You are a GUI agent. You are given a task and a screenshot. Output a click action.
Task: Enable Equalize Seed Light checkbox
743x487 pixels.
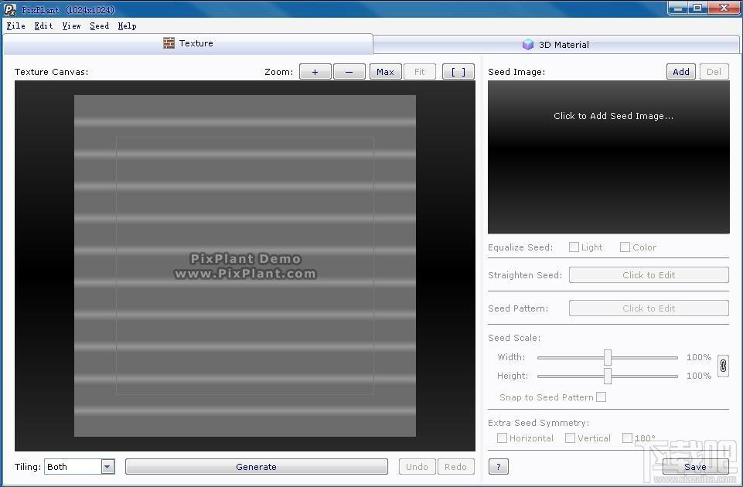pyautogui.click(x=574, y=247)
